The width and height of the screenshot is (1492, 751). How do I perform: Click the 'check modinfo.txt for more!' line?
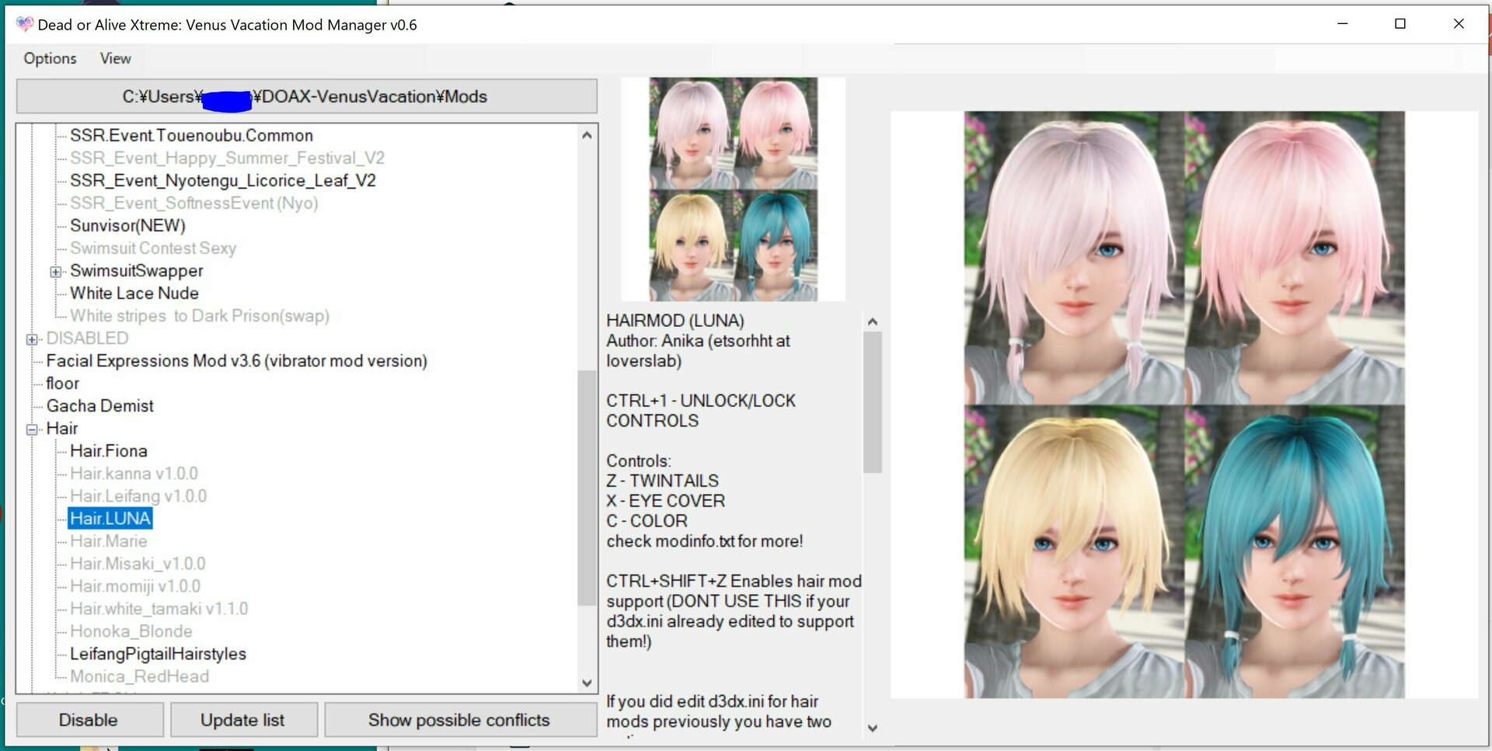pyautogui.click(x=705, y=541)
